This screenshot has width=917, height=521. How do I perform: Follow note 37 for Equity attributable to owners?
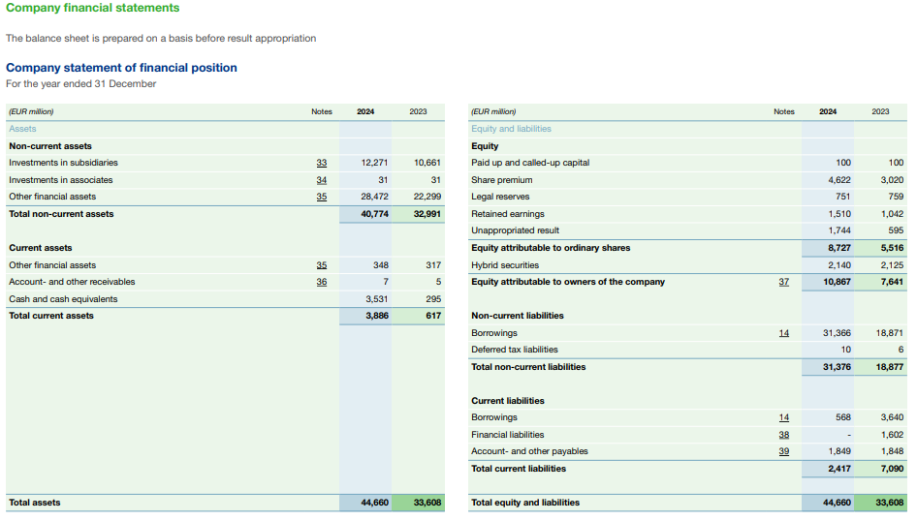coord(784,282)
